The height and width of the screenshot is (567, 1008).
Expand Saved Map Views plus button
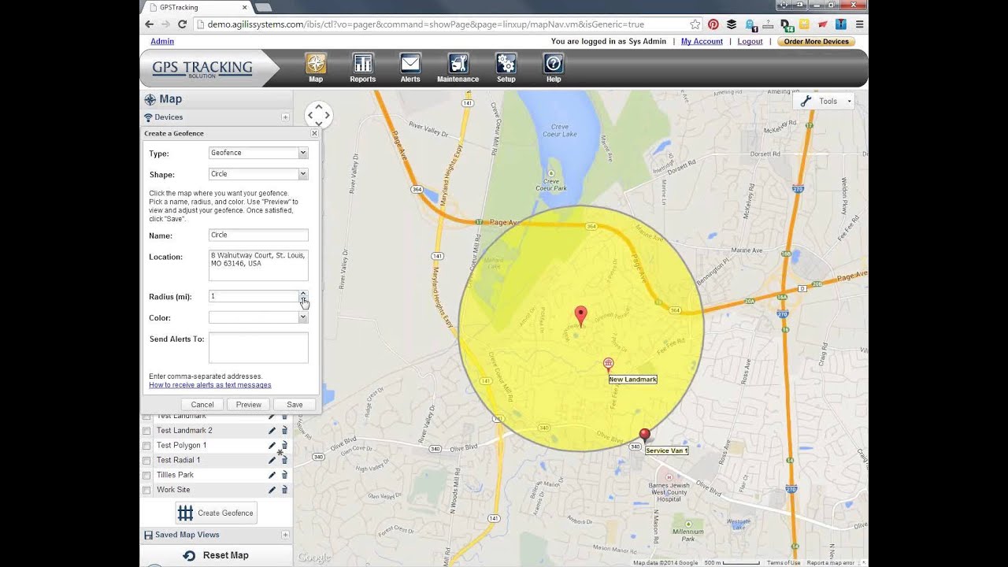tap(285, 535)
